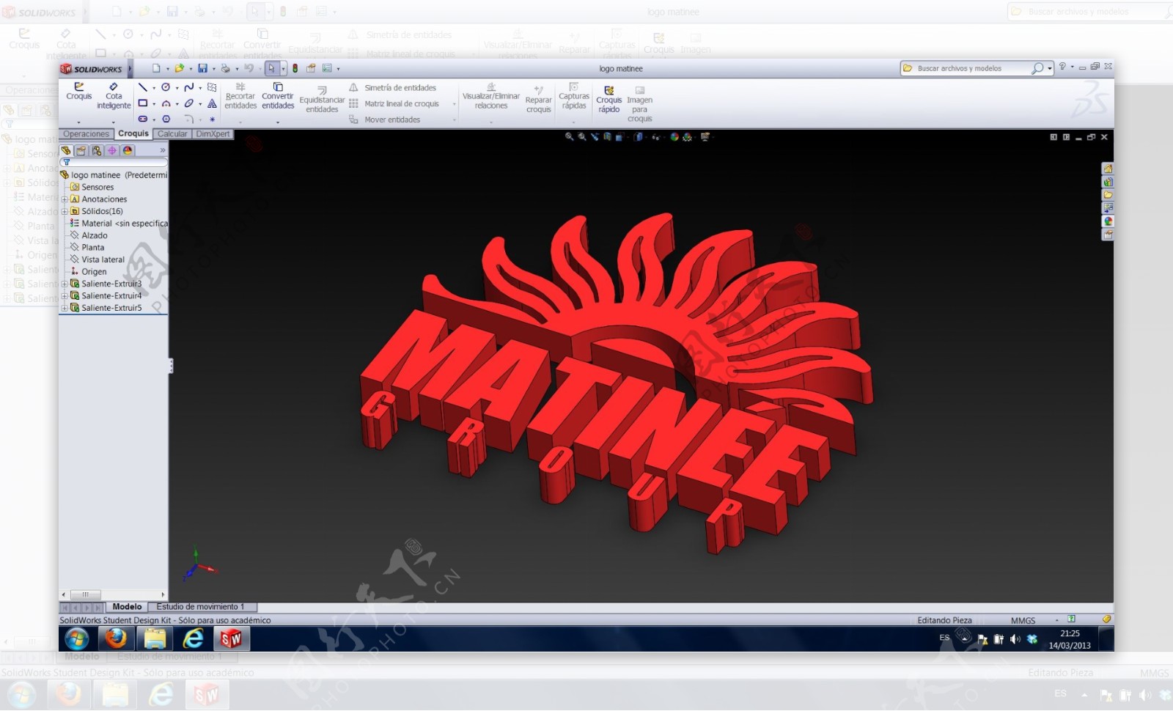Switch to the Operaciones tab

tap(86, 134)
